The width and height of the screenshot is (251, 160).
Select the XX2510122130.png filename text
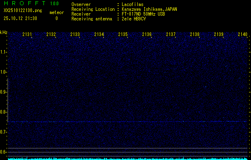pos(20,12)
